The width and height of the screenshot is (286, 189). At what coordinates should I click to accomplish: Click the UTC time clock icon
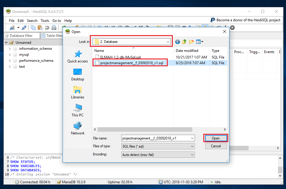tap(161, 182)
